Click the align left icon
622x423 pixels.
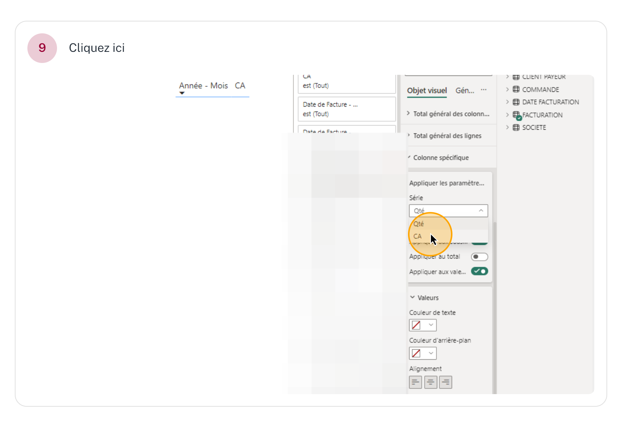tap(415, 382)
